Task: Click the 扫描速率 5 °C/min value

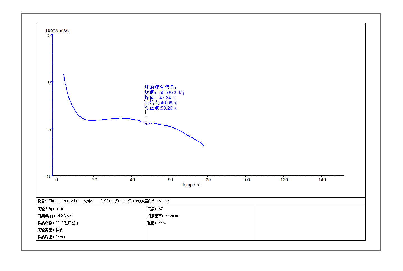Action: coord(171,216)
